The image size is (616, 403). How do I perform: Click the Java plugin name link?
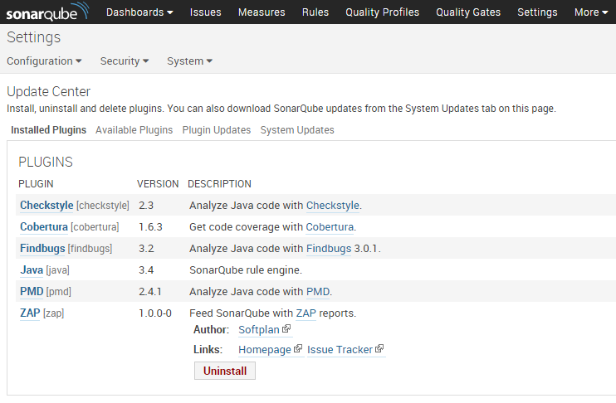32,270
